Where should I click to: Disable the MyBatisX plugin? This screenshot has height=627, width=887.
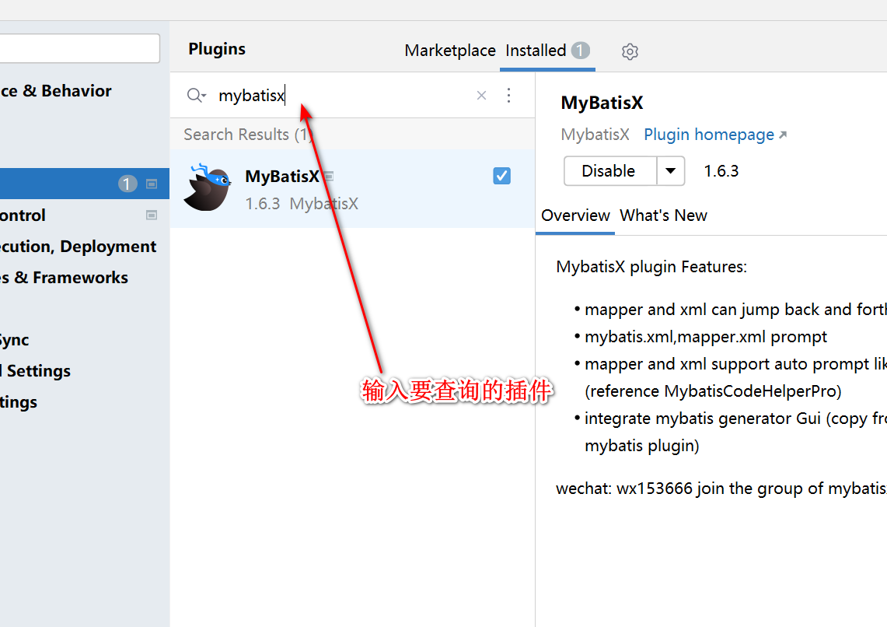point(609,171)
